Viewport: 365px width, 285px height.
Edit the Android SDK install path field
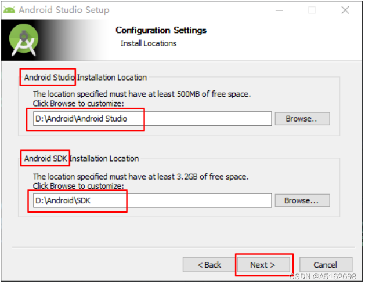[153, 202]
